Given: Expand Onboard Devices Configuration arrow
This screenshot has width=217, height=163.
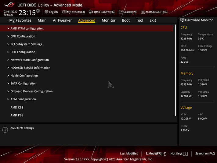Looking at the screenshot, I should coord(8,91).
